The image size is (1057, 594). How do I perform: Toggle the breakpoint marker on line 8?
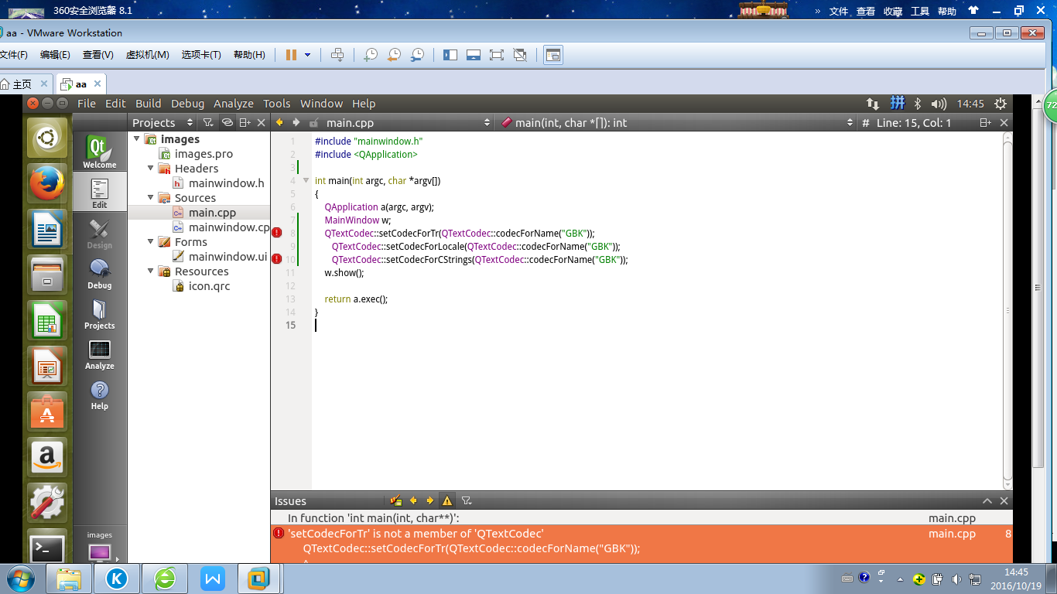click(277, 233)
